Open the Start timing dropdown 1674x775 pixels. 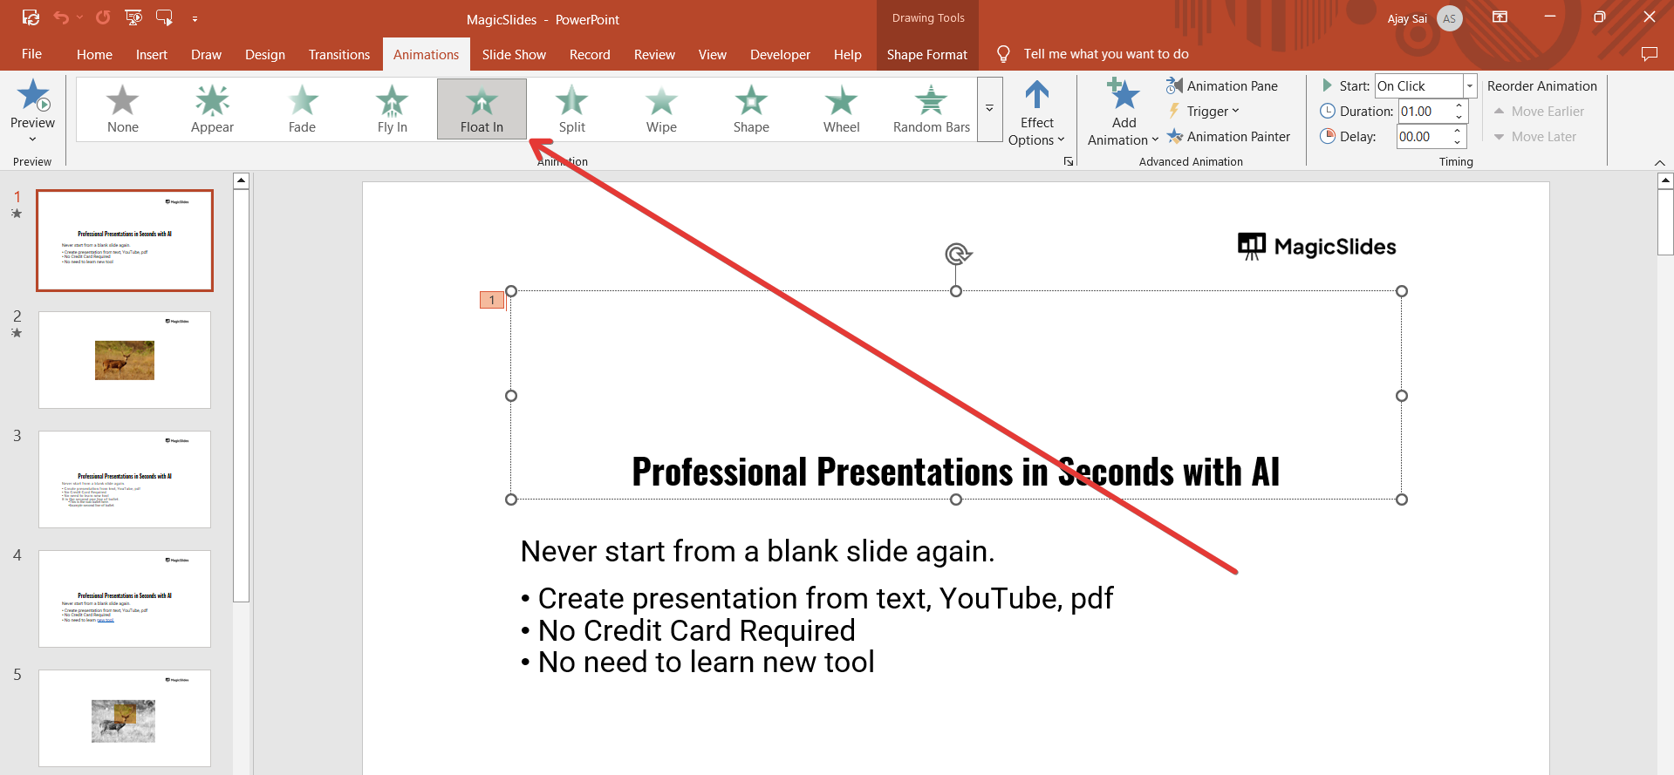tap(1469, 85)
